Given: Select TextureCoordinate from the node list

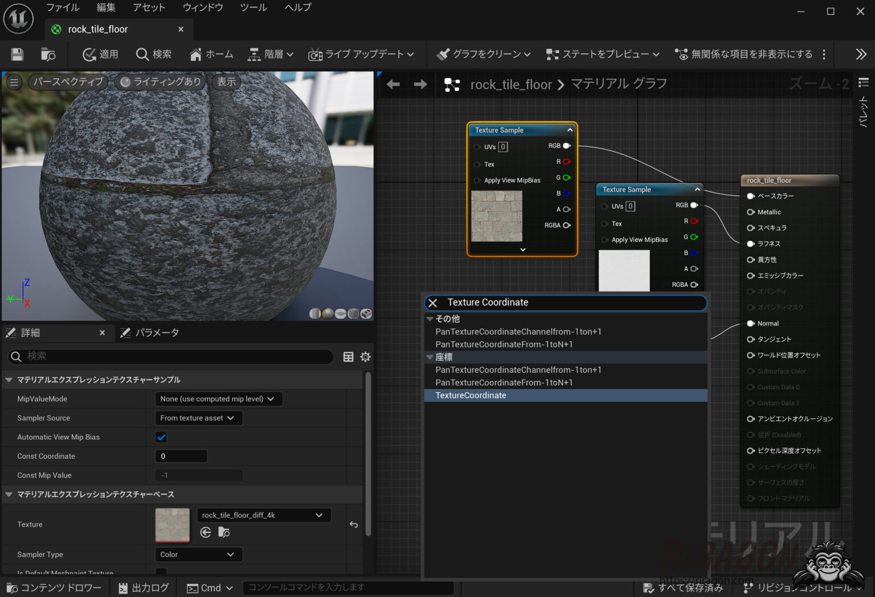Looking at the screenshot, I should pos(471,395).
